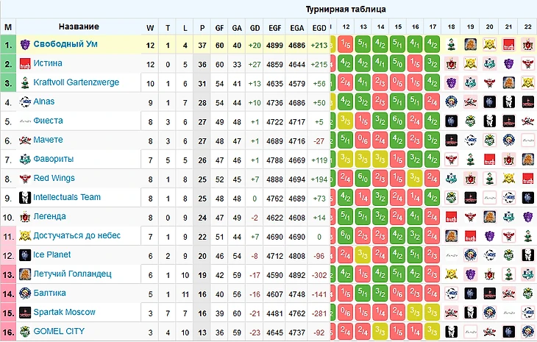537x342 pixels.
Task: Open the Мачете team link
Action: click(x=49, y=140)
